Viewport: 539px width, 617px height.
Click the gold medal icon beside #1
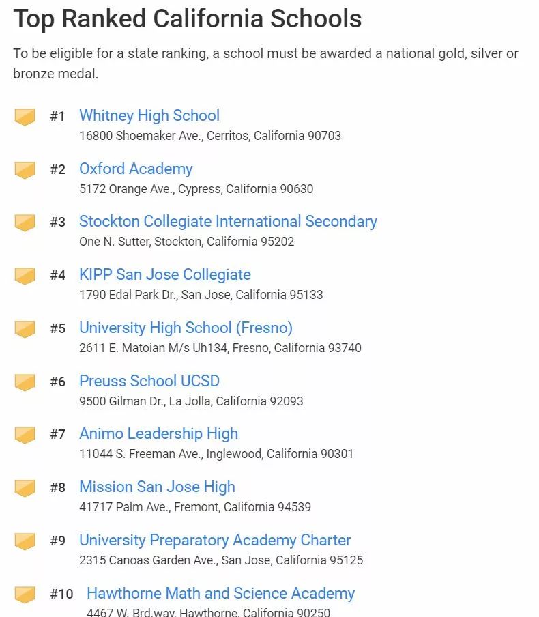click(25, 117)
